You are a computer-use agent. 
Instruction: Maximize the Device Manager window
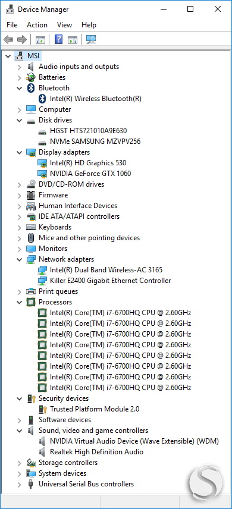pos(190,9)
